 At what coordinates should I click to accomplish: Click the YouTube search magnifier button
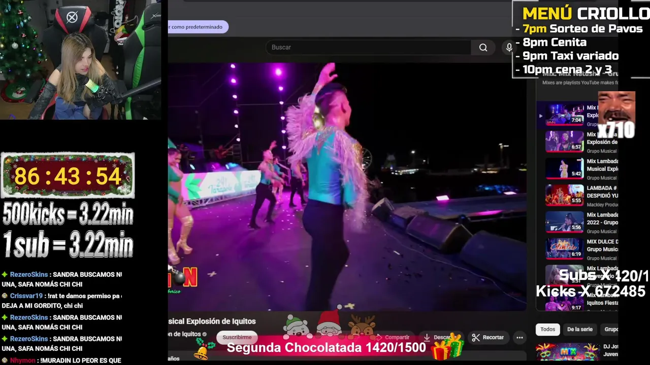[483, 47]
